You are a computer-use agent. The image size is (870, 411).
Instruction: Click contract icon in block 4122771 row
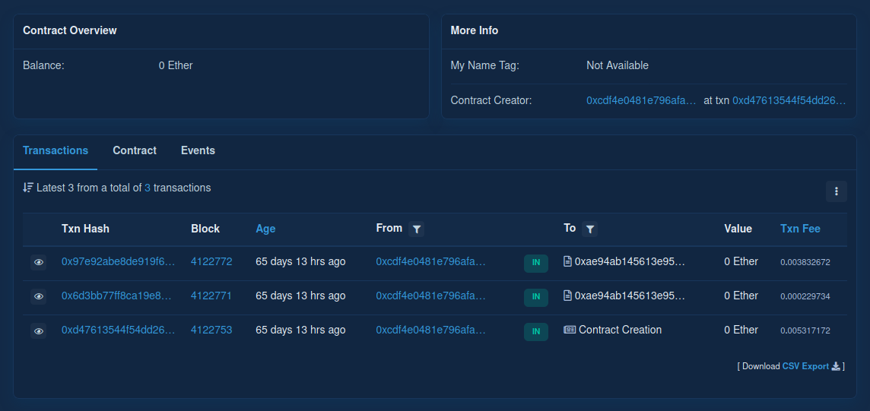tap(567, 296)
